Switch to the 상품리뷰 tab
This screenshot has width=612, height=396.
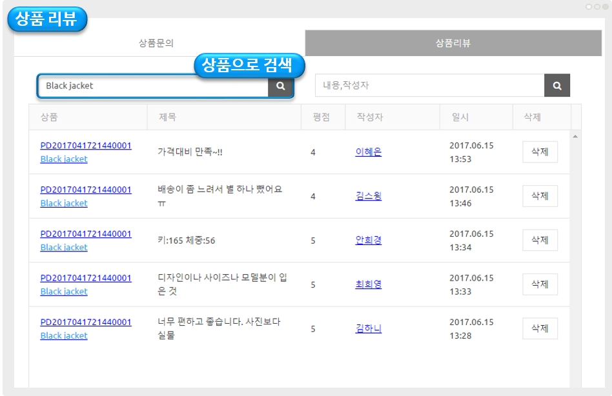click(453, 43)
